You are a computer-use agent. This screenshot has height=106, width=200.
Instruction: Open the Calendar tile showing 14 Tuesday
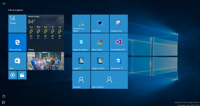click(x=17, y=23)
